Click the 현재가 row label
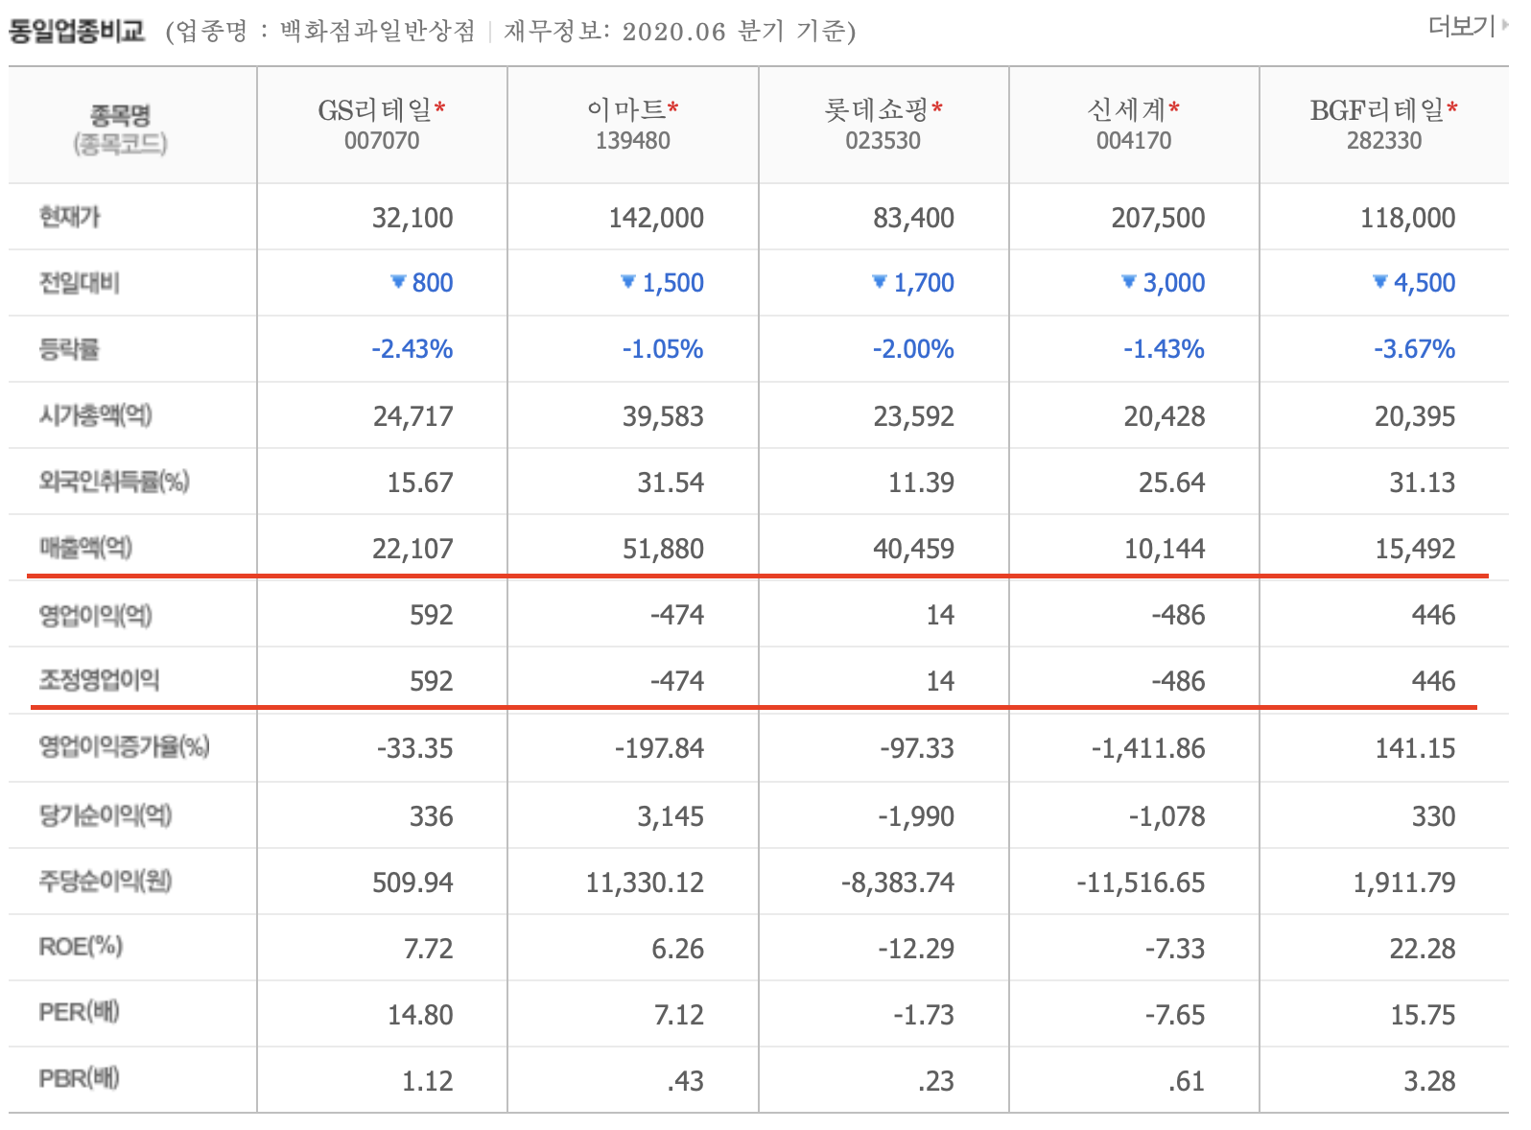 click(69, 217)
